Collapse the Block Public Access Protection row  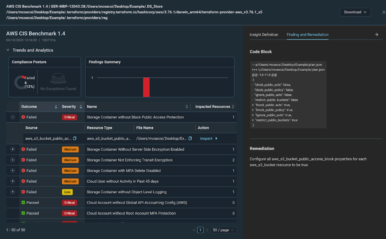[x=13, y=117]
